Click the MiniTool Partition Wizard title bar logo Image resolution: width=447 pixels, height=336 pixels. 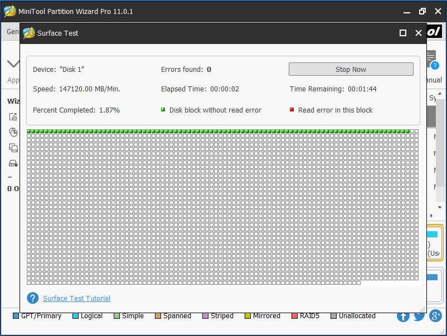pyautogui.click(x=10, y=11)
